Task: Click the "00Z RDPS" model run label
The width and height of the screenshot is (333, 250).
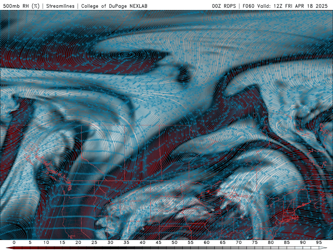Action: click(x=224, y=6)
